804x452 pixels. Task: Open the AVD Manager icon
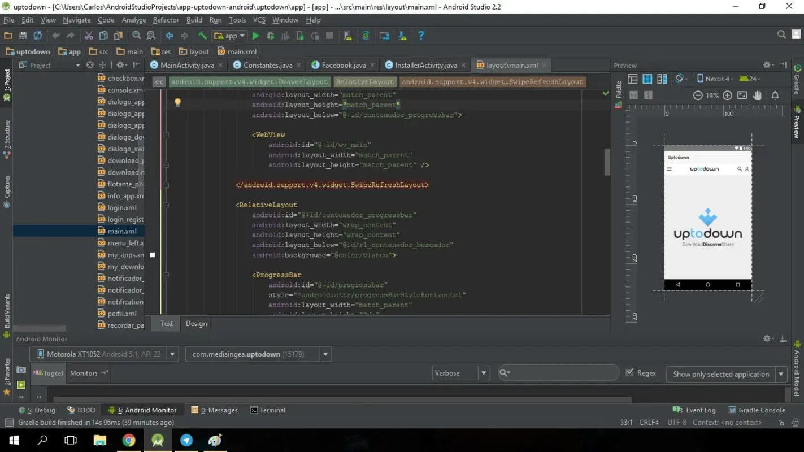tap(347, 36)
